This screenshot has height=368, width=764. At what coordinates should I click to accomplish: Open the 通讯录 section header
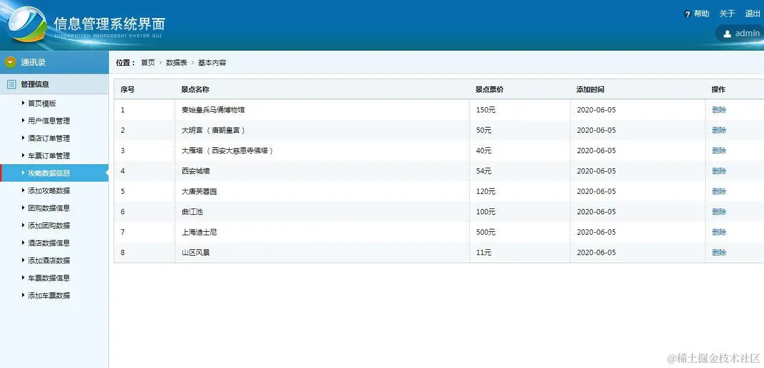[54, 62]
